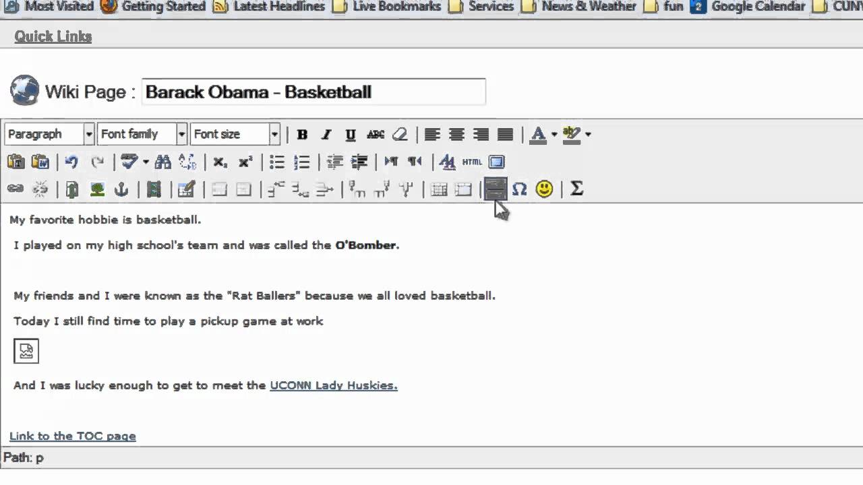Screen dimensions: 863x485
Task: Apply the highlight background color button
Action: pyautogui.click(x=572, y=135)
